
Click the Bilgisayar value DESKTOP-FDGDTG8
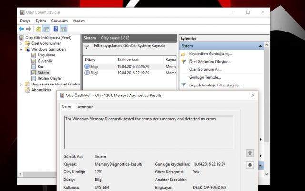click(210, 188)
